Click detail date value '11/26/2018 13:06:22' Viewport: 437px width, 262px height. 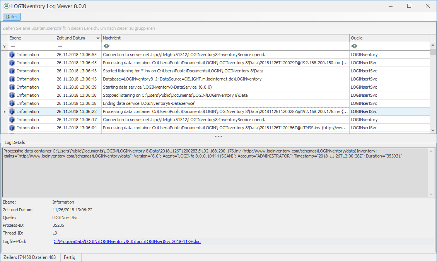click(x=72, y=210)
